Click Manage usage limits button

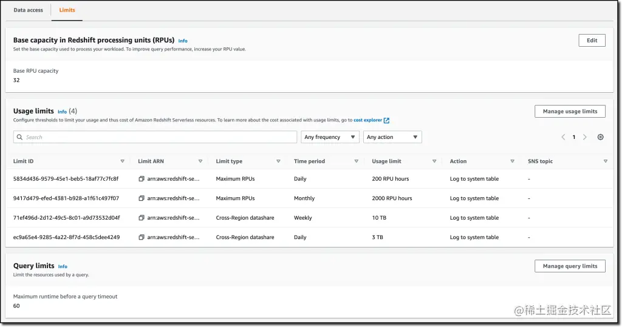tap(570, 112)
